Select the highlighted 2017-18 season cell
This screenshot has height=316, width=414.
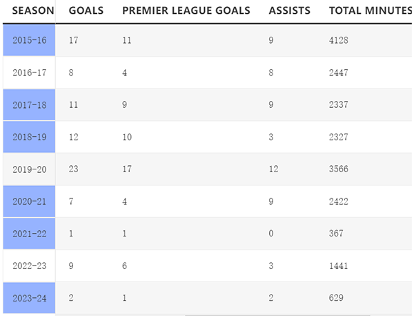tap(29, 105)
